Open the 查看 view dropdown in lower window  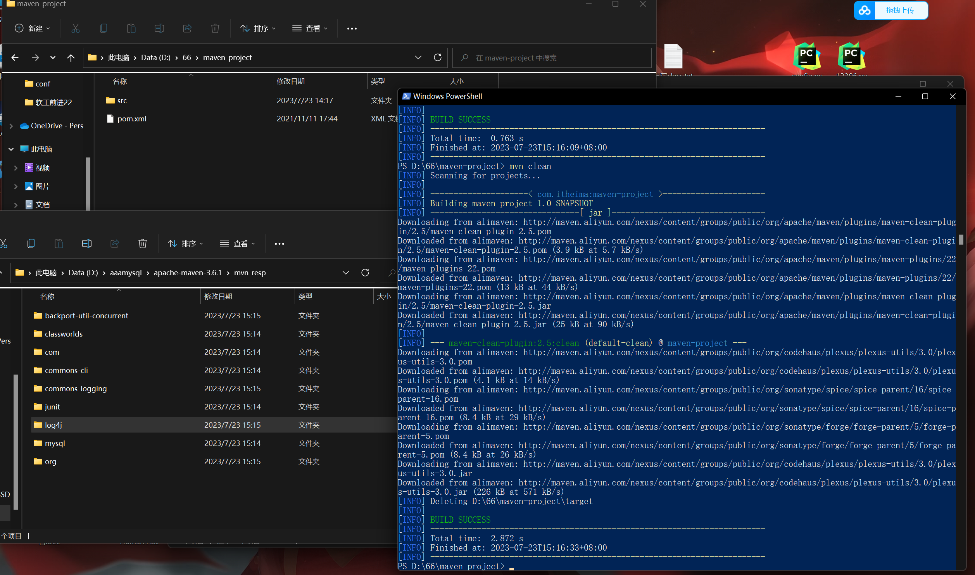click(x=237, y=243)
